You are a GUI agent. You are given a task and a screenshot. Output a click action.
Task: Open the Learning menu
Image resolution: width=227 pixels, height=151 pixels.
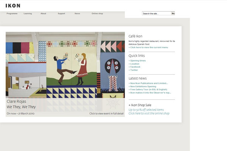[28, 14]
